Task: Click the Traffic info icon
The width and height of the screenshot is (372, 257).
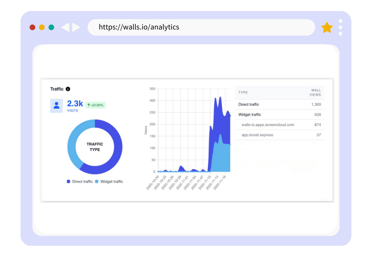Action: (x=68, y=89)
